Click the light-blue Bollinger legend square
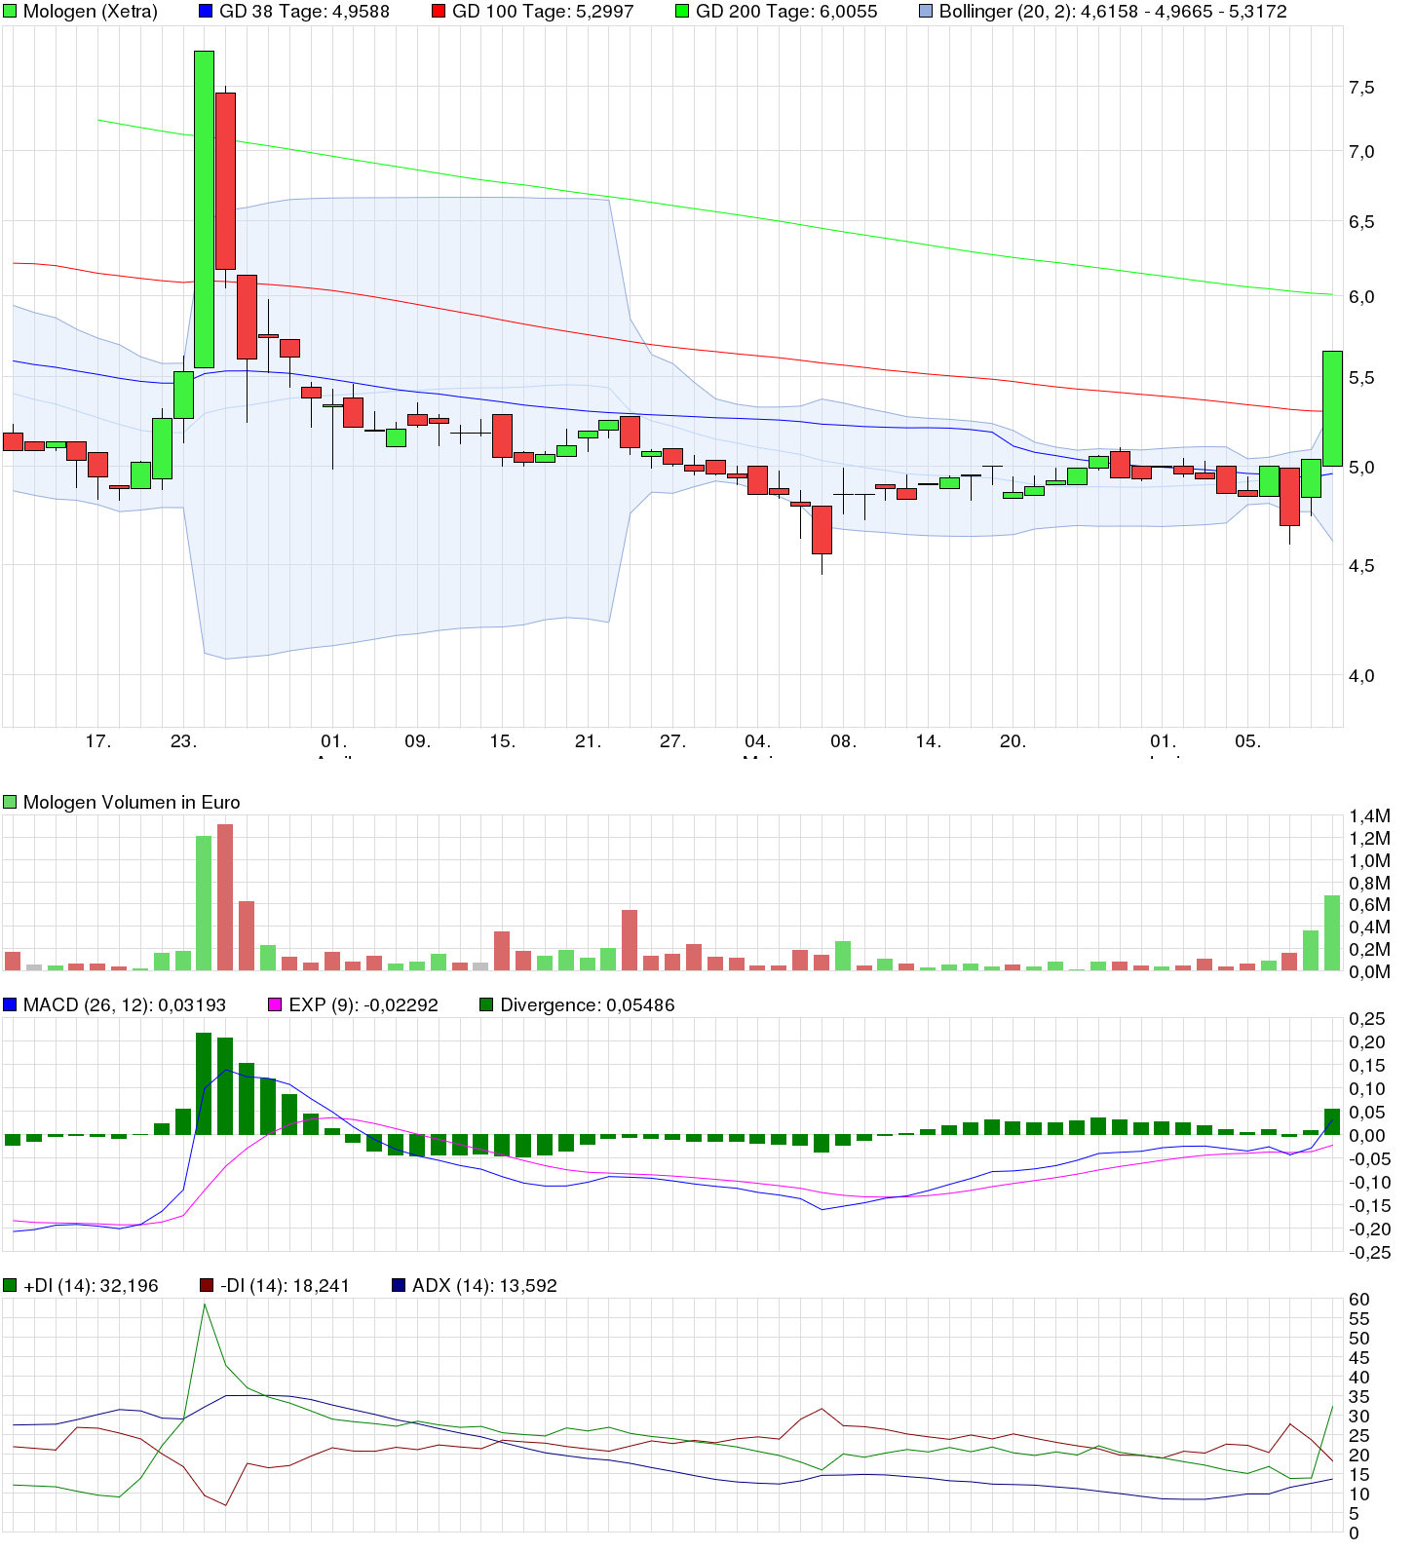Screen dimensions: 1415x1551 tap(926, 12)
